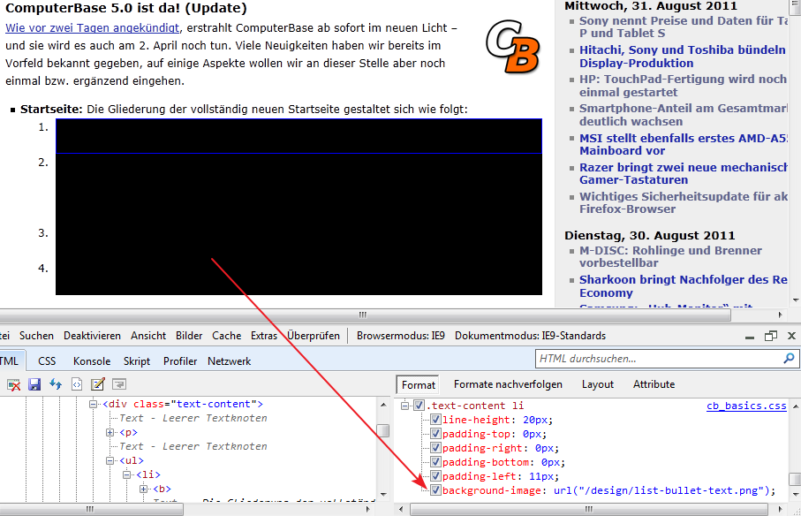Collapse the .text-content li style rule
Viewport: 801px width, 516px height.
(404, 406)
